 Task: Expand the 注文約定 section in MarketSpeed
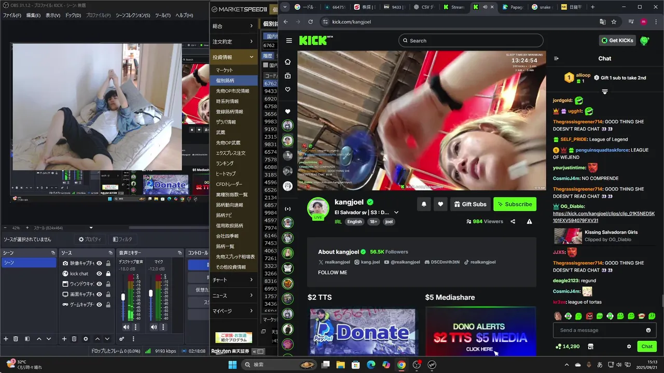(233, 41)
